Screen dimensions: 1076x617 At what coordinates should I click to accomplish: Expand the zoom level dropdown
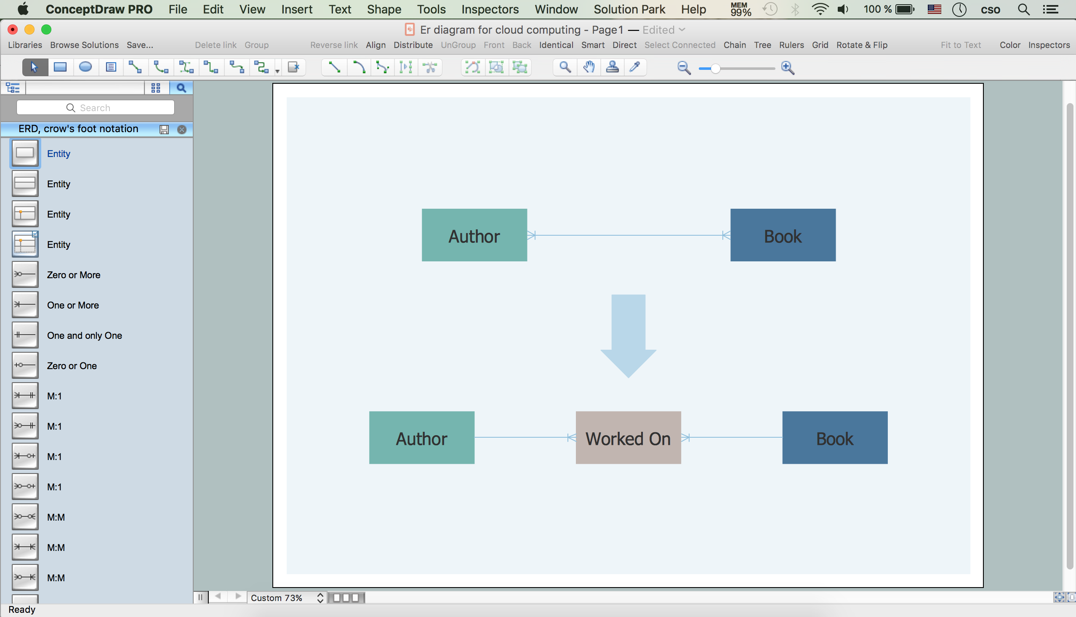tap(319, 597)
